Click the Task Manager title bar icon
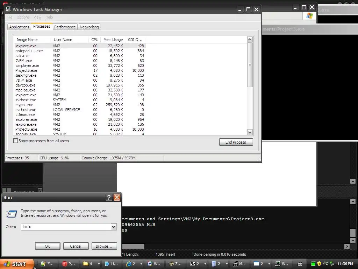358x269 pixels. coord(8,9)
